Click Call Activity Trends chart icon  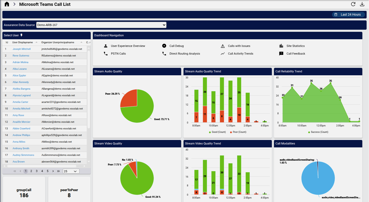223,54
